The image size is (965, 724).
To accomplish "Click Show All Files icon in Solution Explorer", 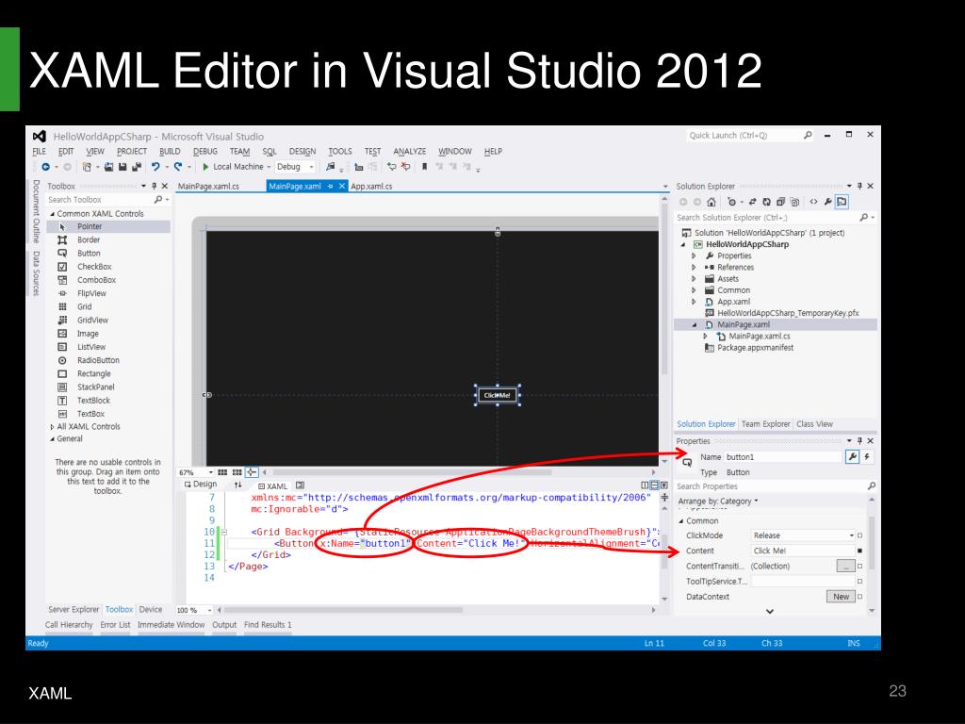I will click(x=793, y=202).
